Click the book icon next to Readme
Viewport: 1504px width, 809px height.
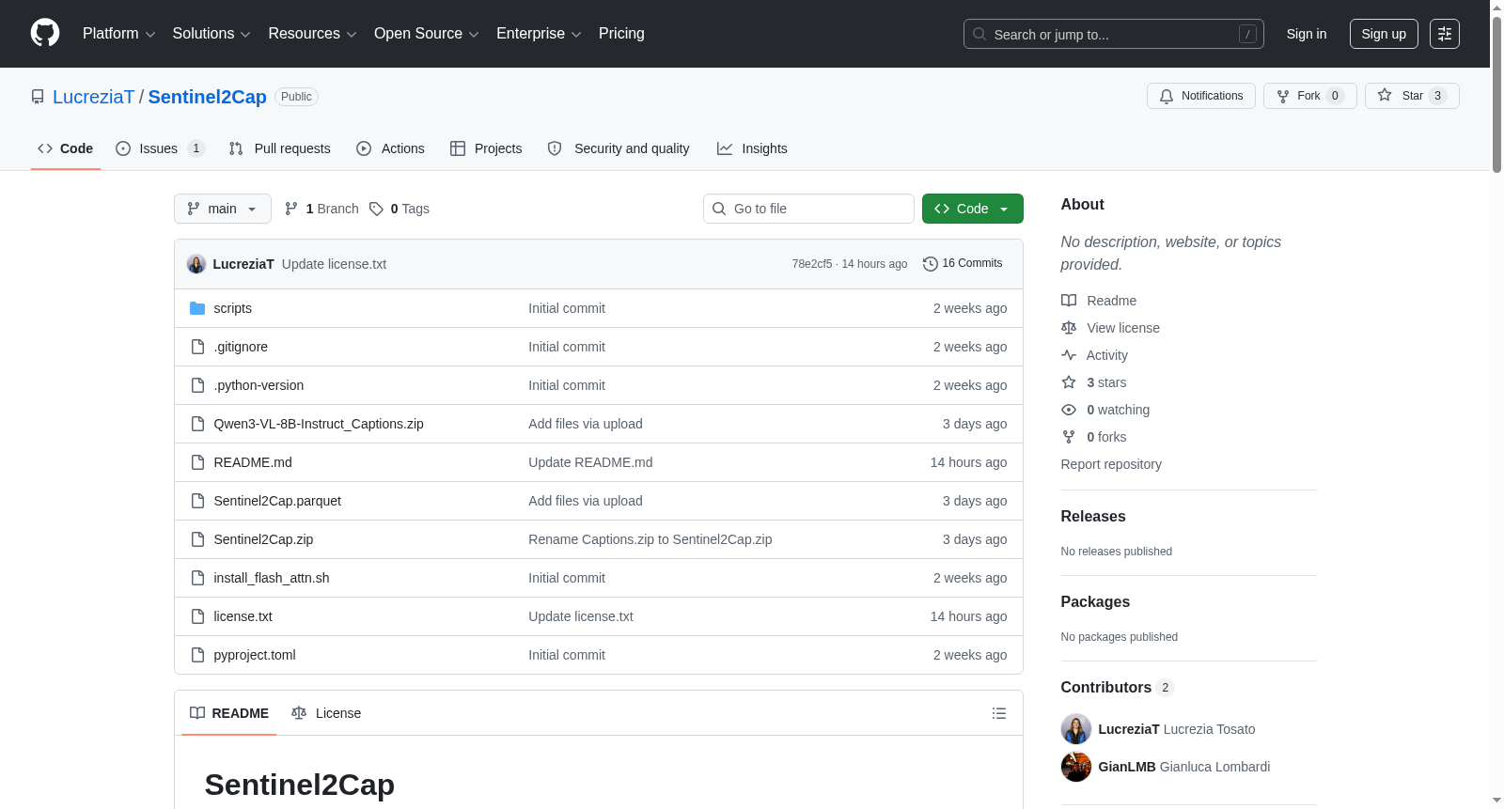[x=1069, y=301]
